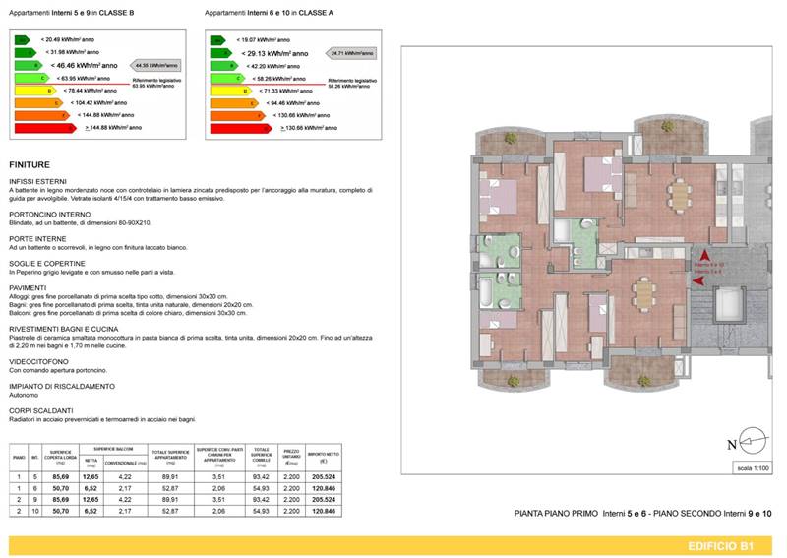Screen dimensions: 787x558
Task: Click the FINITURE section heading
Action: coord(29,165)
